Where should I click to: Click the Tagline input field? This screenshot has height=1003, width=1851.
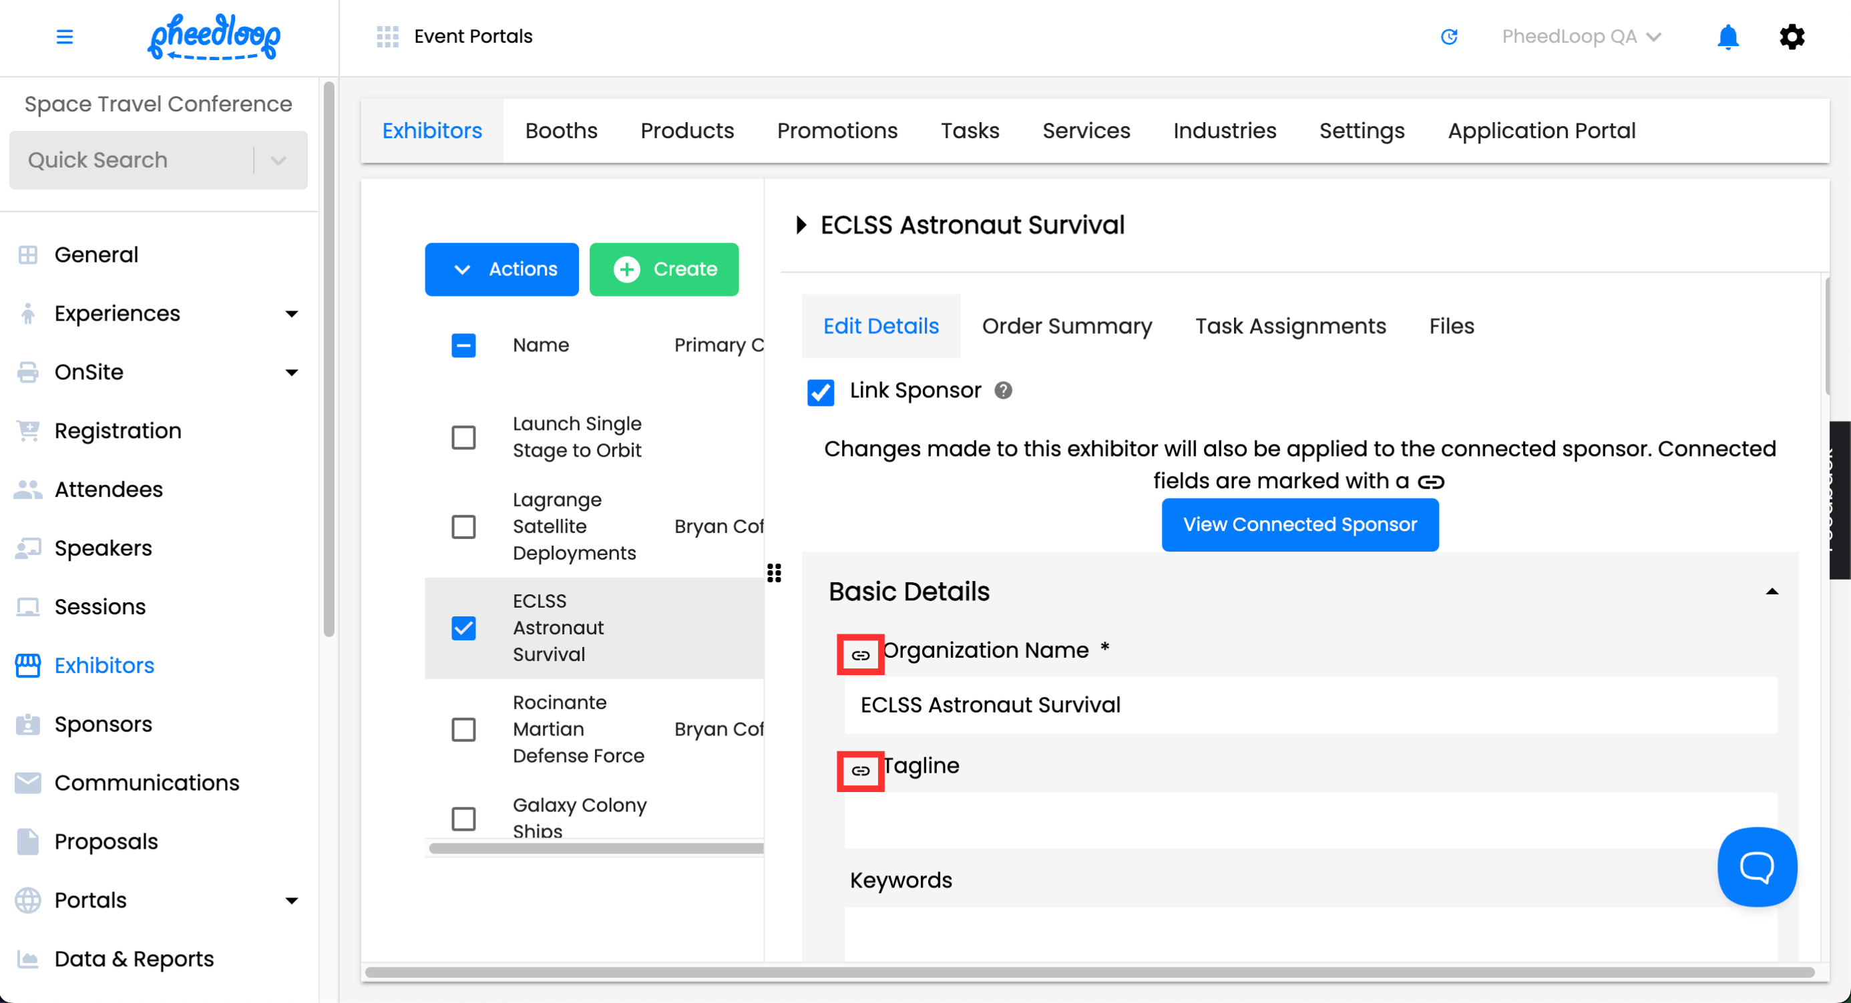coord(1311,821)
